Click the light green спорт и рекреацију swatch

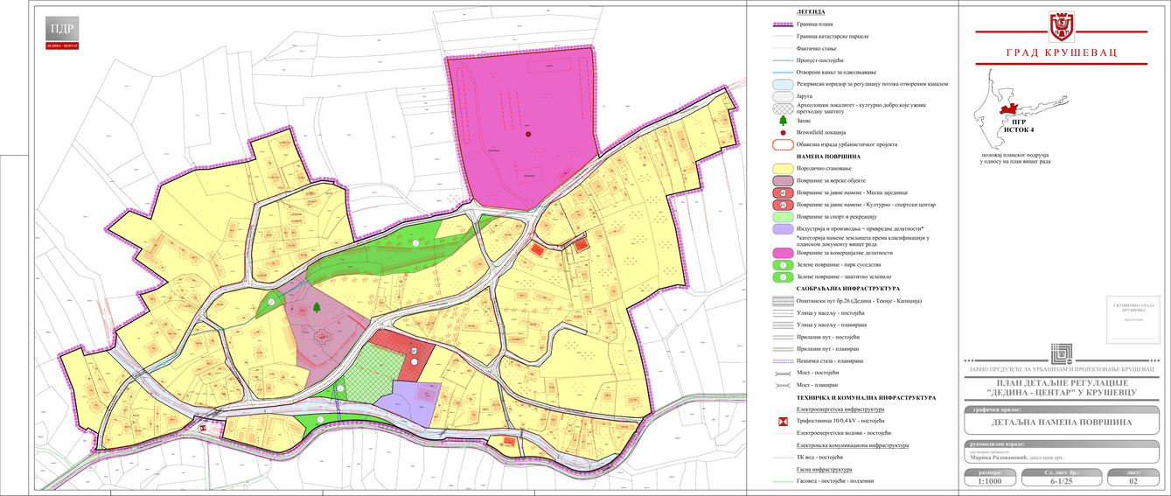click(x=783, y=216)
